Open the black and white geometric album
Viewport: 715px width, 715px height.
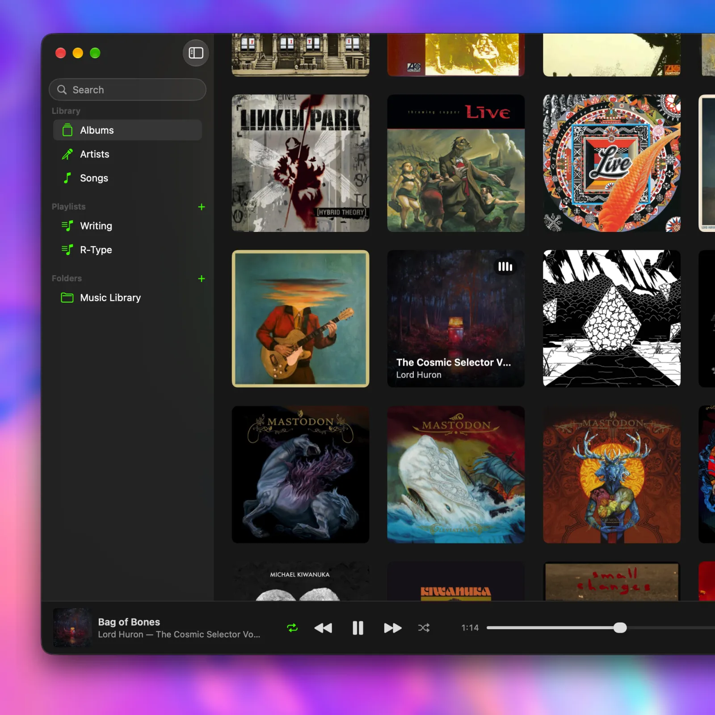pos(611,319)
